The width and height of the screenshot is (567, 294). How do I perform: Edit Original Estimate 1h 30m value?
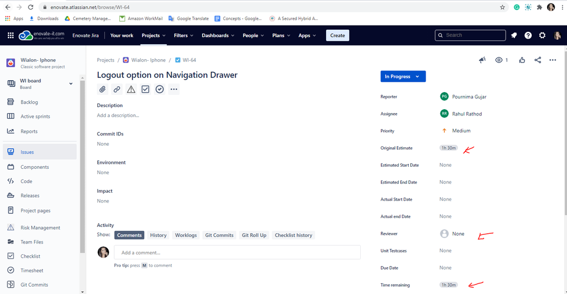point(449,148)
